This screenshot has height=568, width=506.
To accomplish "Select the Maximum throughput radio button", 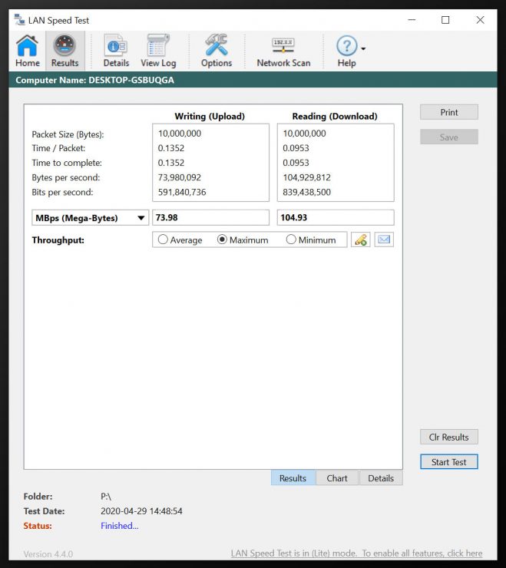I will pos(222,239).
